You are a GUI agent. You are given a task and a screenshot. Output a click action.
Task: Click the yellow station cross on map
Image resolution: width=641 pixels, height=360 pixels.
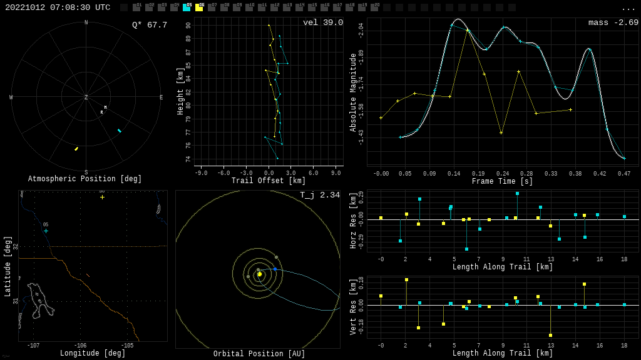coord(103,197)
